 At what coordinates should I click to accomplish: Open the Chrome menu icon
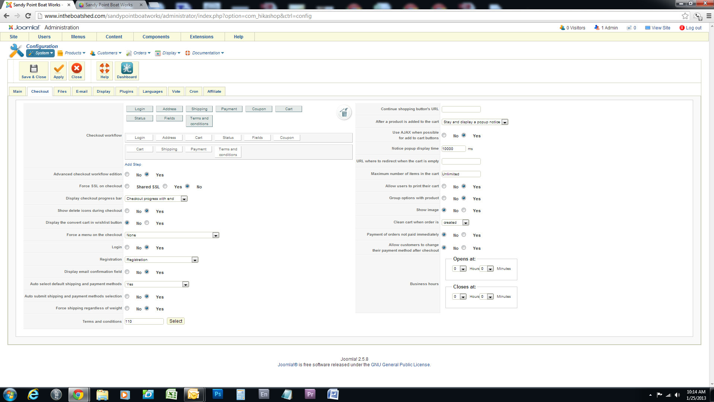pos(709,16)
